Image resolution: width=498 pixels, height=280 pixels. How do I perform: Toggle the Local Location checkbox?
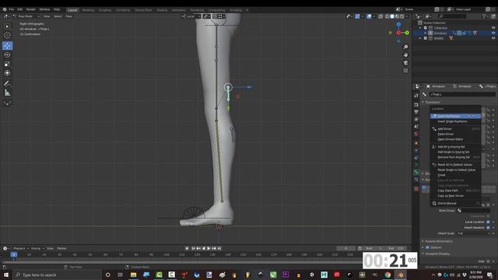point(488,222)
